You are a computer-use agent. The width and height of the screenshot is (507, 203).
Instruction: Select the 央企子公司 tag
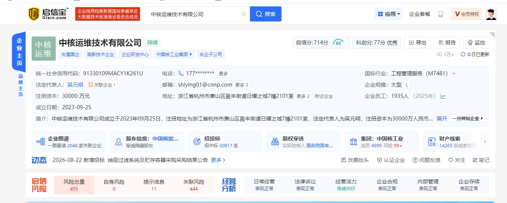pyautogui.click(x=211, y=54)
